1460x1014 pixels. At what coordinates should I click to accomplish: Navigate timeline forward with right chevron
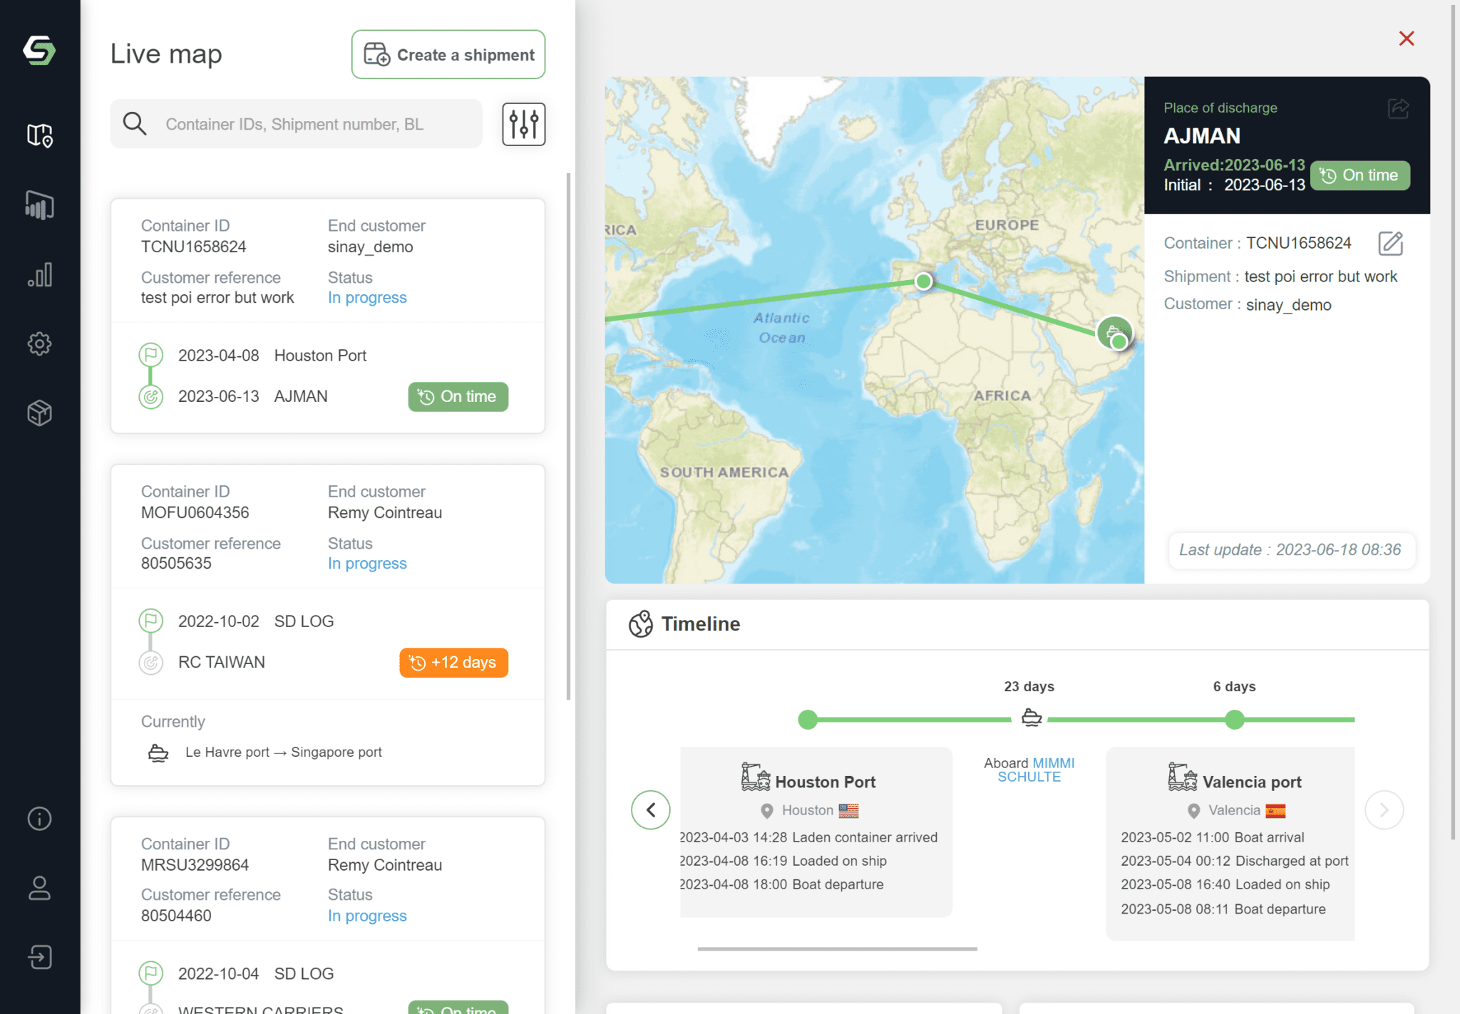(1385, 809)
